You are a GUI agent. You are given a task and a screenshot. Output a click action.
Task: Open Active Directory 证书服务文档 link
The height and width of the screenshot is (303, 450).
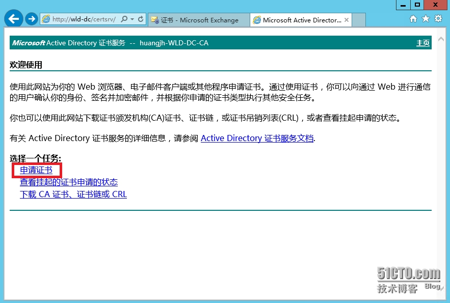point(257,138)
